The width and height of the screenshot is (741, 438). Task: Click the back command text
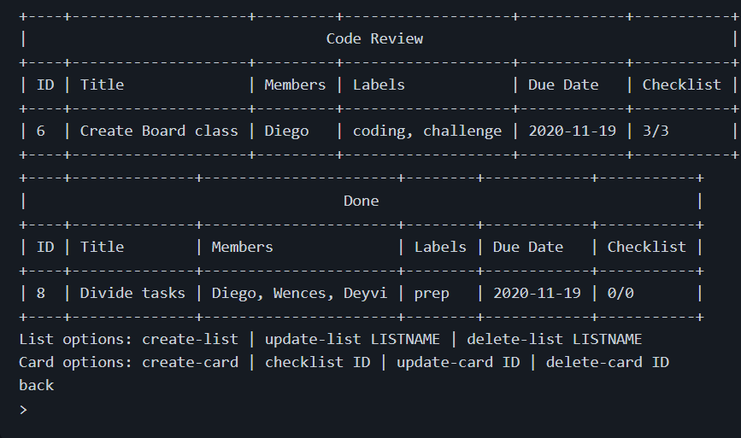[x=37, y=386]
